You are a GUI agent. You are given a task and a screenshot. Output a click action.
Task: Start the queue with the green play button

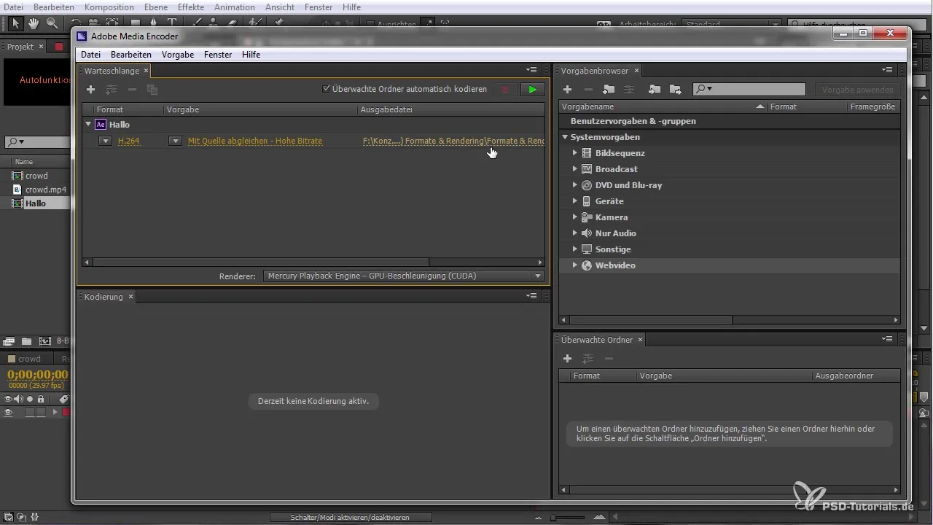[x=533, y=90]
